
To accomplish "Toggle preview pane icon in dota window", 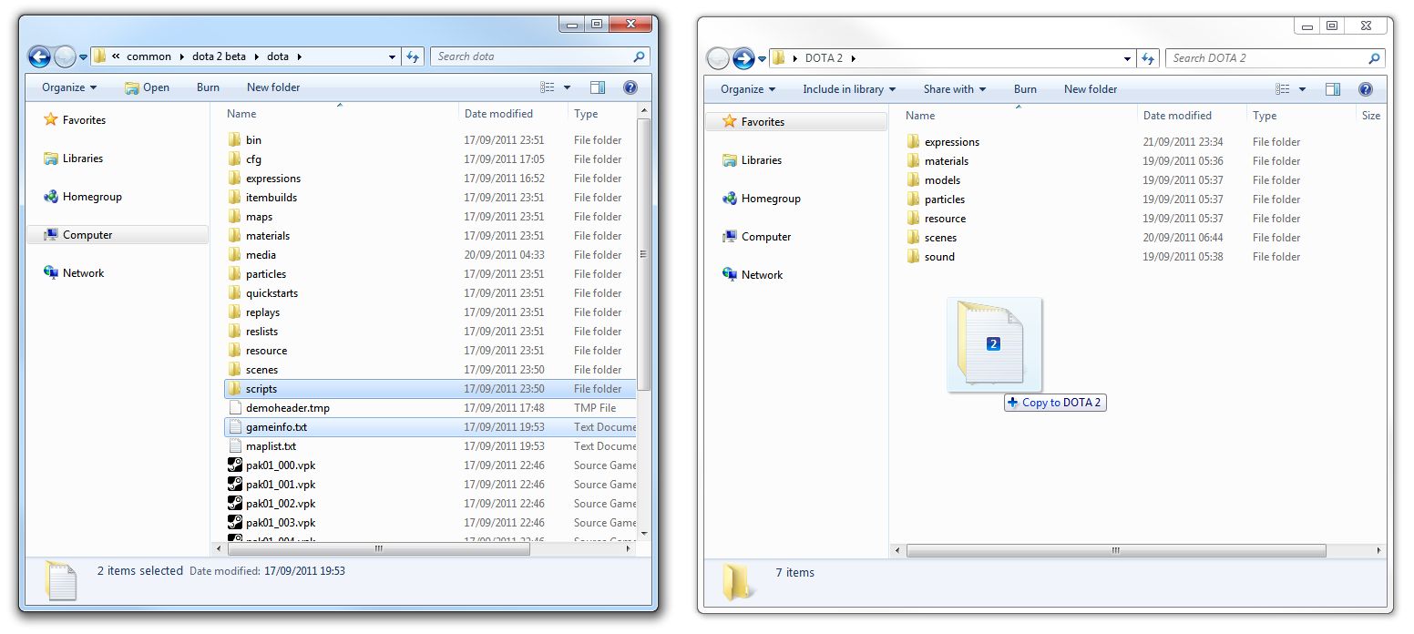I will tap(598, 87).
